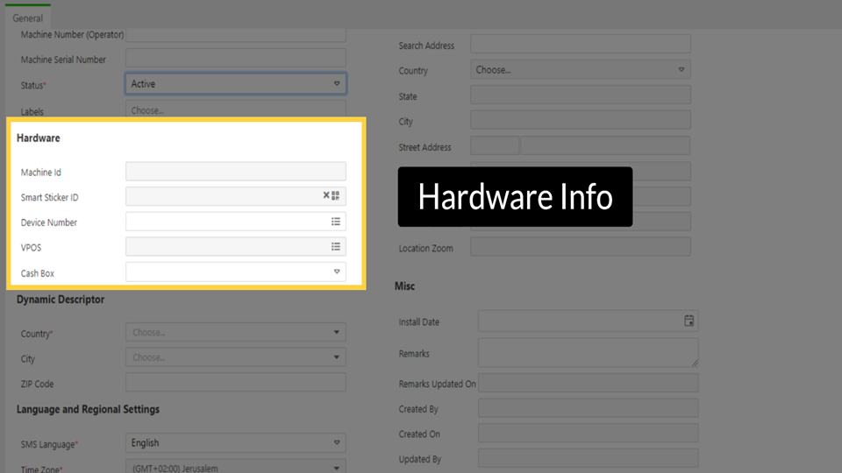
Task: Expand the Cash Box dropdown
Action: click(x=337, y=272)
